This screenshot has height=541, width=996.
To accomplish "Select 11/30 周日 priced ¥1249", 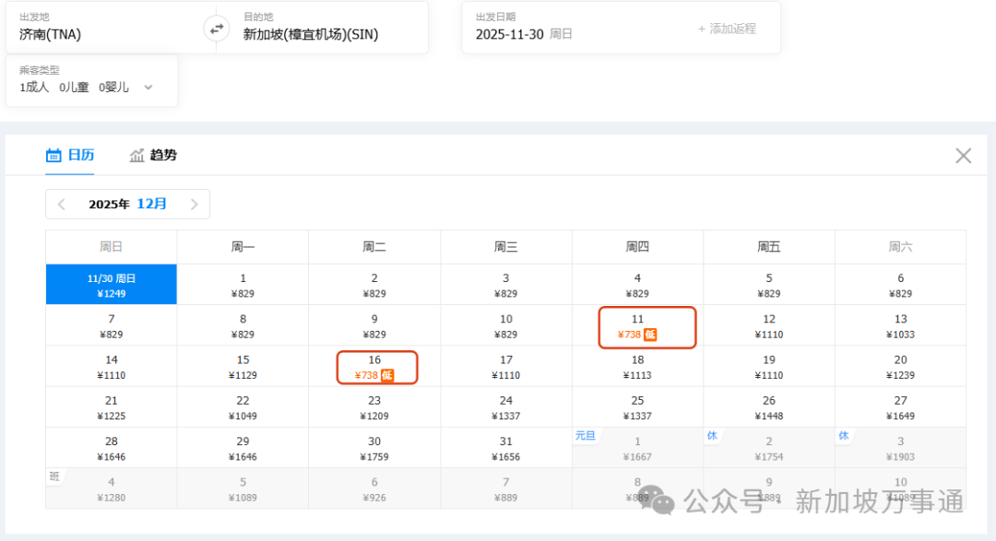I will pos(112,285).
